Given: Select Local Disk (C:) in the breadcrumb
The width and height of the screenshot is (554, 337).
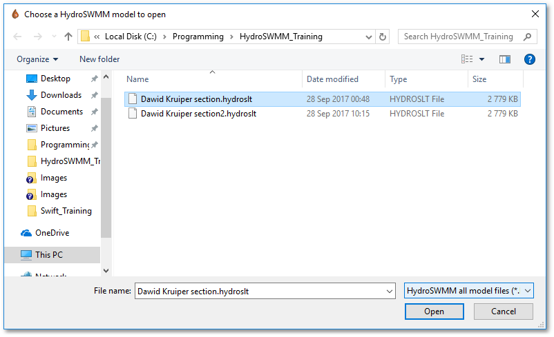Looking at the screenshot, I should [131, 37].
